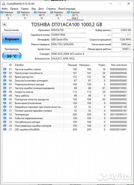This screenshot has width=134, height=185.
Task: Click the previous disk arrow button
Action: [4, 24]
